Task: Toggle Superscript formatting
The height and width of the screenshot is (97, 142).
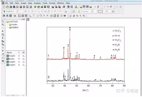Action: pyautogui.click(x=35, y=11)
